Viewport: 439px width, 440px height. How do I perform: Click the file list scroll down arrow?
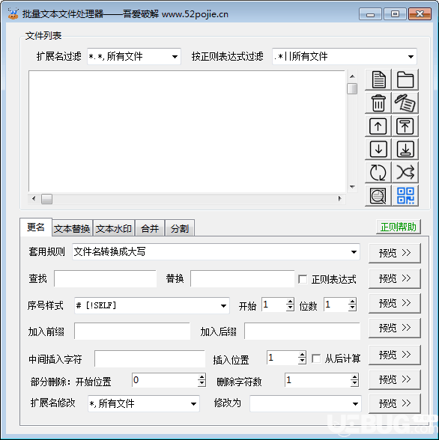pos(352,186)
